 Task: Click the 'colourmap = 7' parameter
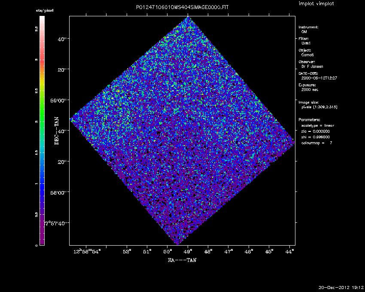316,142
